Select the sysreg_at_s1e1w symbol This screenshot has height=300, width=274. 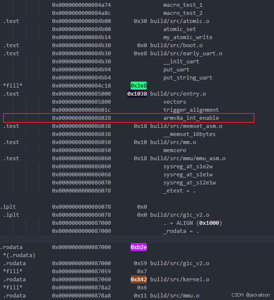(188, 175)
